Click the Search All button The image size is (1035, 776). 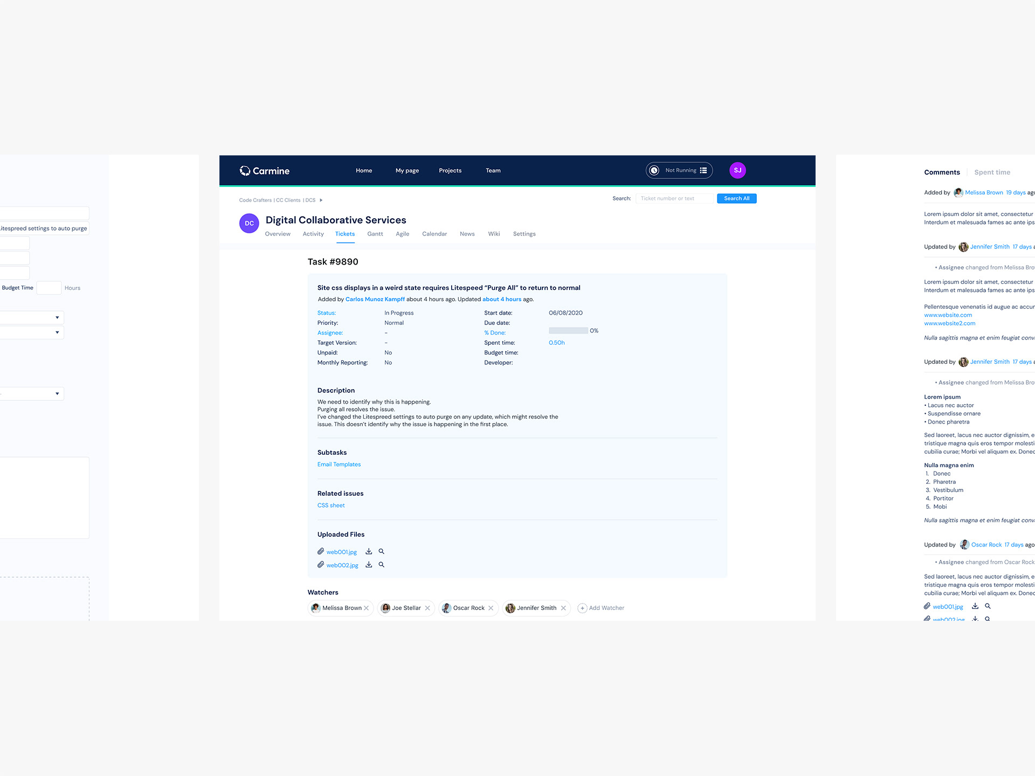737,198
